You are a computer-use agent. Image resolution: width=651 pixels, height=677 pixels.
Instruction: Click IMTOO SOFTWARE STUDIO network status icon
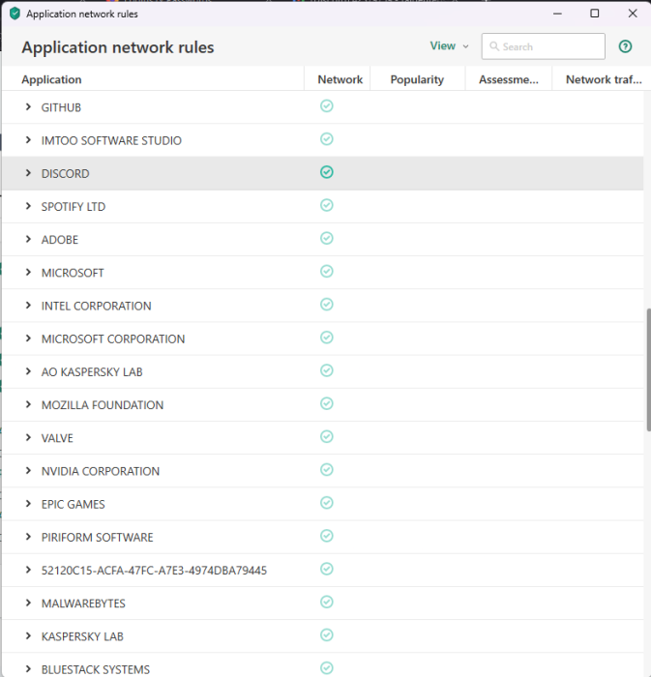(x=327, y=139)
